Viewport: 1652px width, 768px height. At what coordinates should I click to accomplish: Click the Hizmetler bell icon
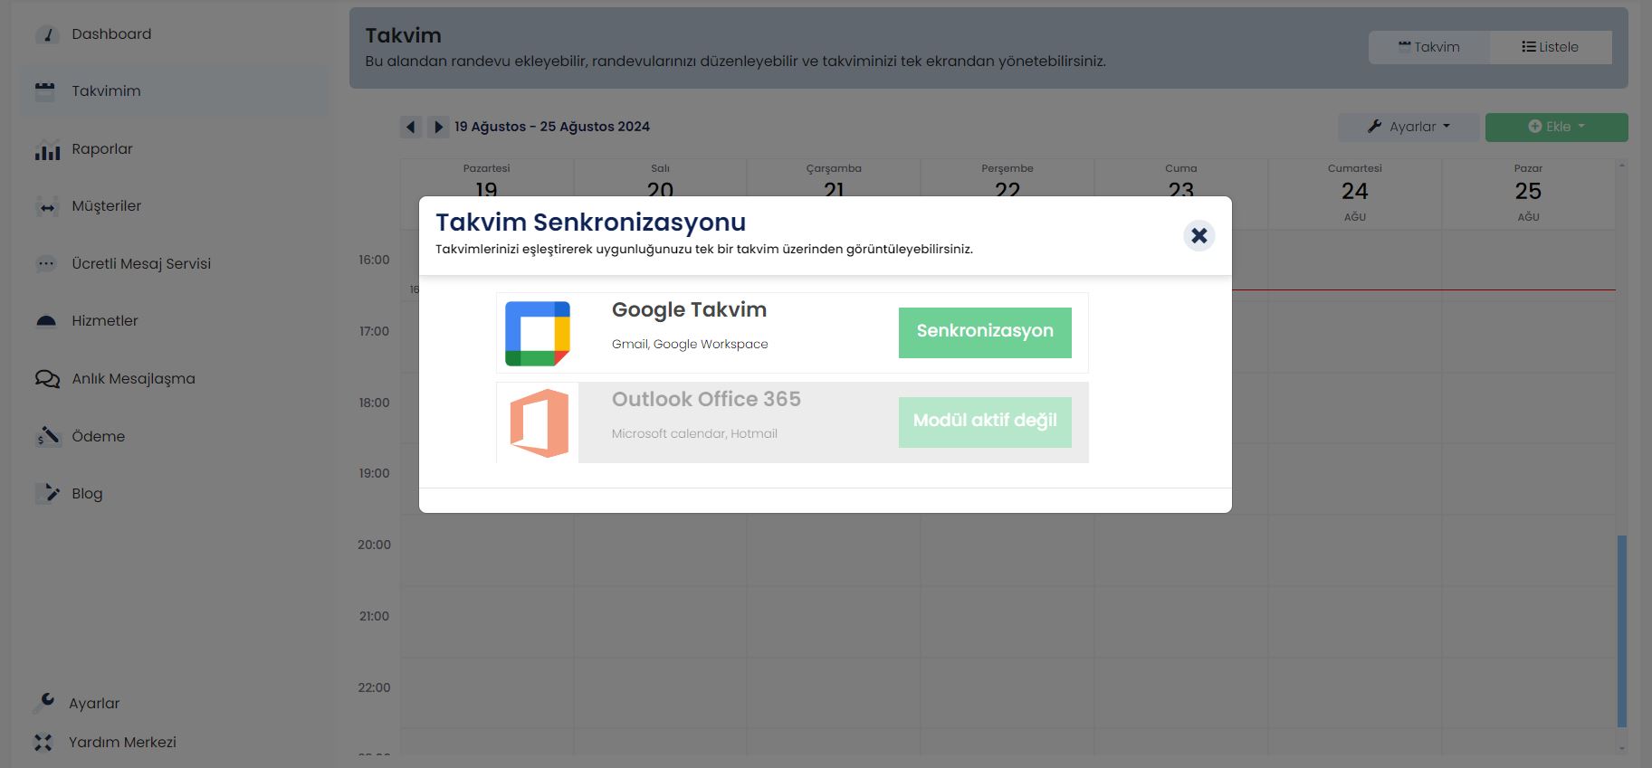coord(46,321)
